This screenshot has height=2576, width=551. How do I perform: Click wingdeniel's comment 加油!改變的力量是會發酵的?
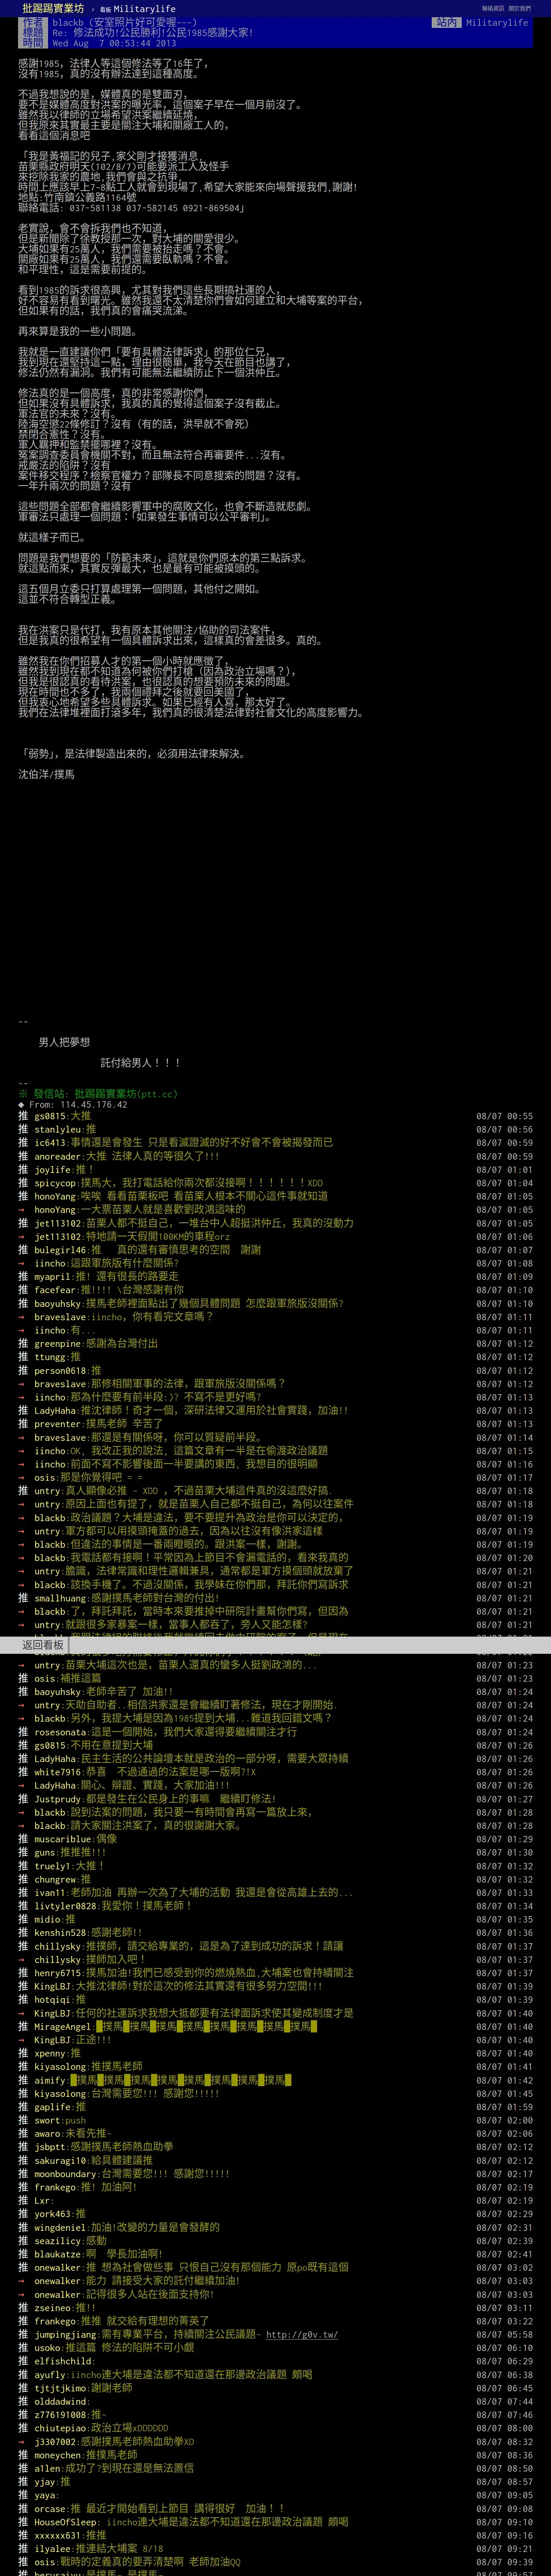click(275, 2227)
